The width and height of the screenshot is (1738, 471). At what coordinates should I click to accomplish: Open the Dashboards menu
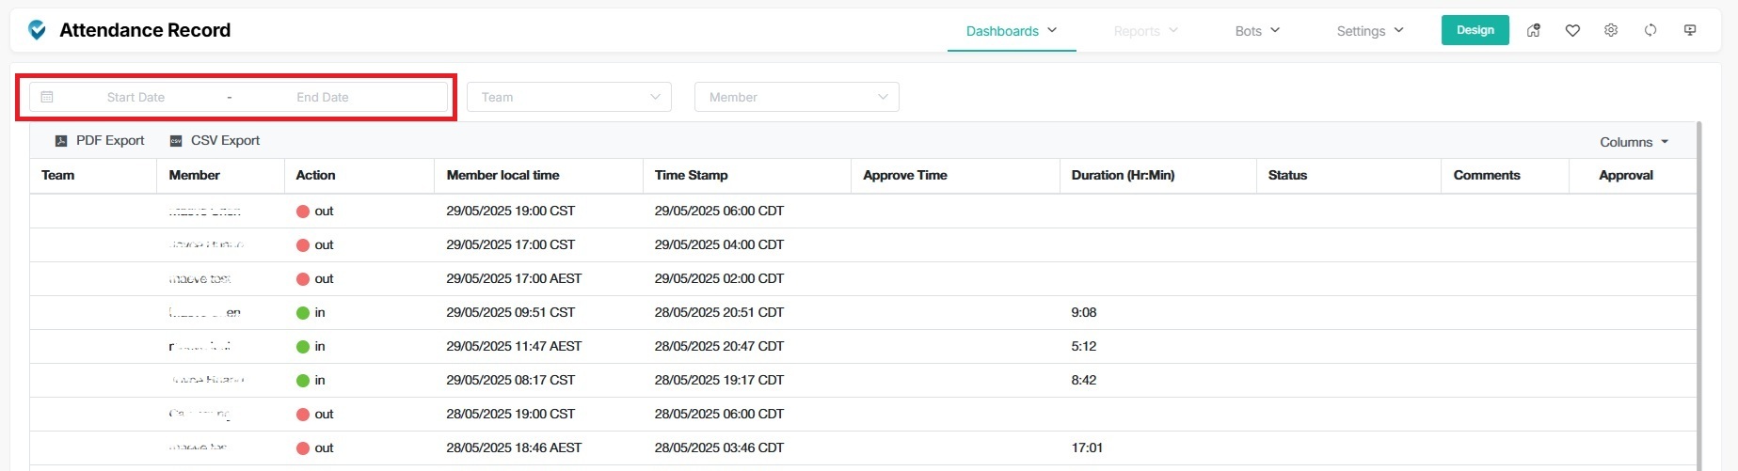click(x=1011, y=31)
